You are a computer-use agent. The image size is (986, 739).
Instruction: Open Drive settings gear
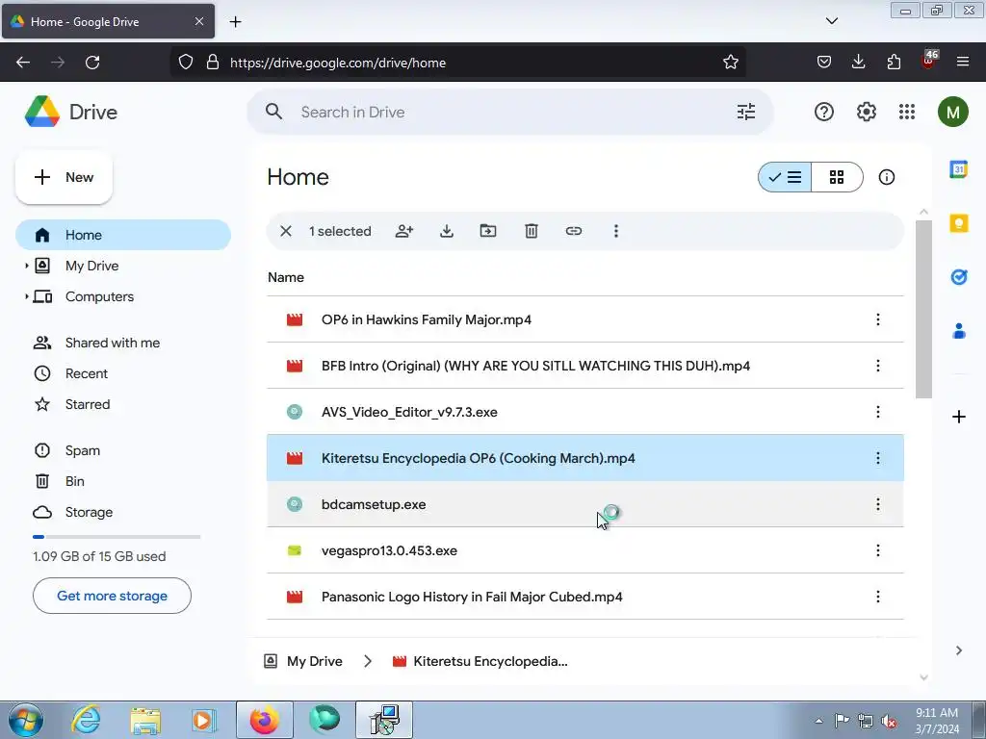[866, 112]
